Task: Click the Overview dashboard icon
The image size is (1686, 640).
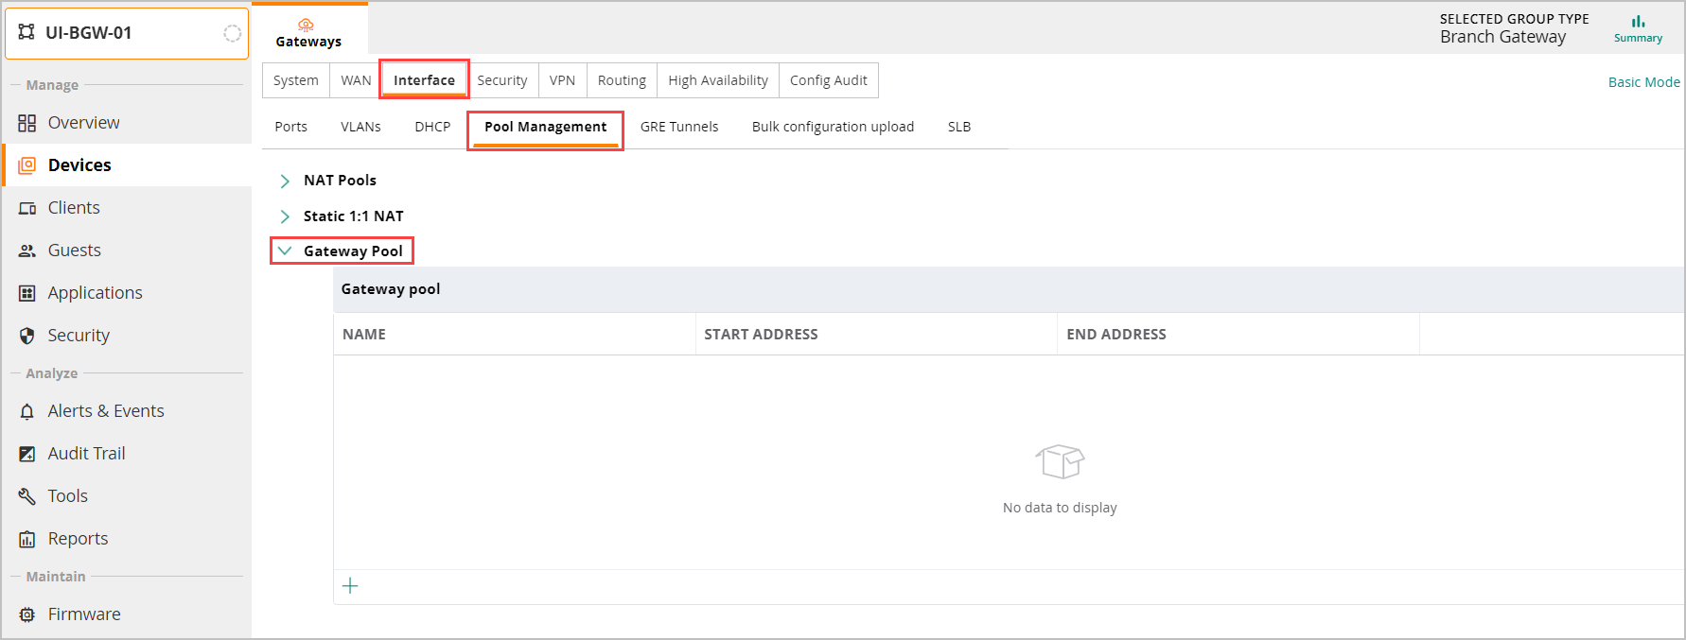Action: 27,123
